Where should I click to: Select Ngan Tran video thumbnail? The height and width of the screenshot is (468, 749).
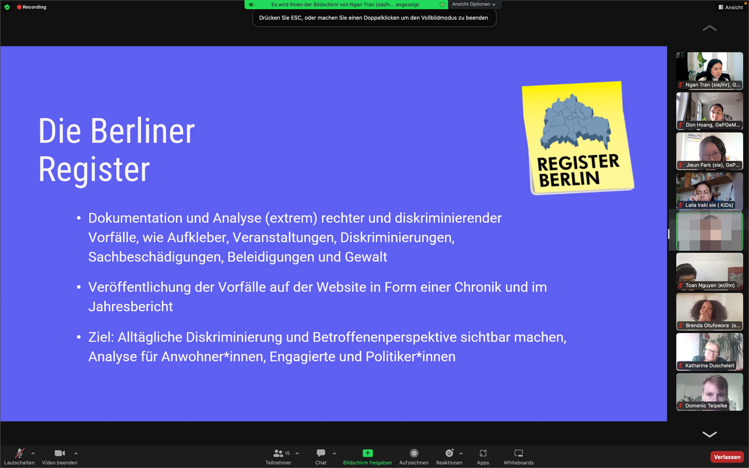click(710, 71)
